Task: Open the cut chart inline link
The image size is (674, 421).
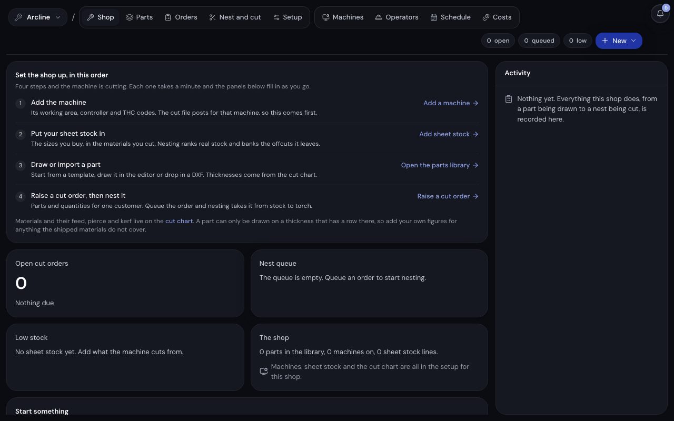Action: (x=179, y=221)
